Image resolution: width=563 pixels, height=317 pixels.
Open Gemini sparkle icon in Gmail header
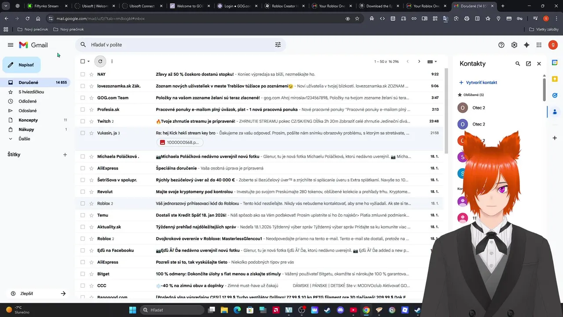tap(526, 45)
